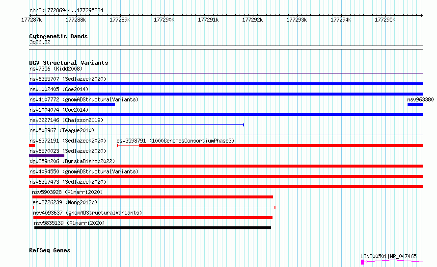Click the 177292k ruler tick label

[252, 20]
